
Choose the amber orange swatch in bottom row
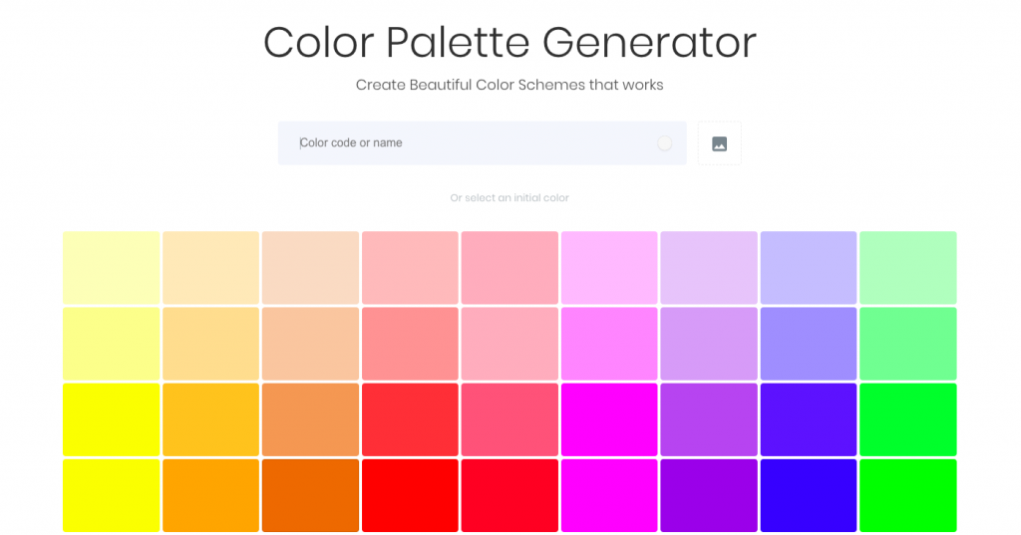click(x=210, y=495)
